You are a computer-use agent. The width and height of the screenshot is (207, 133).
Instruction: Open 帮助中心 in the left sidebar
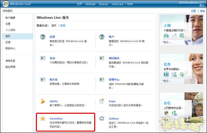tap(10, 48)
